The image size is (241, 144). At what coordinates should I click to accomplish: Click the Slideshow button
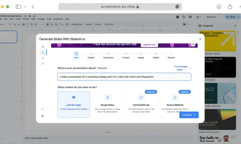(x=211, y=17)
